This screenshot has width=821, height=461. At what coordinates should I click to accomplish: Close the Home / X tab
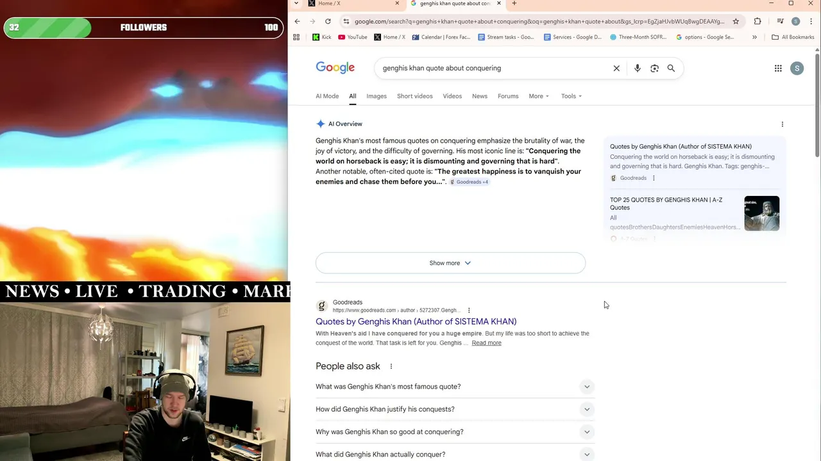[x=397, y=3]
